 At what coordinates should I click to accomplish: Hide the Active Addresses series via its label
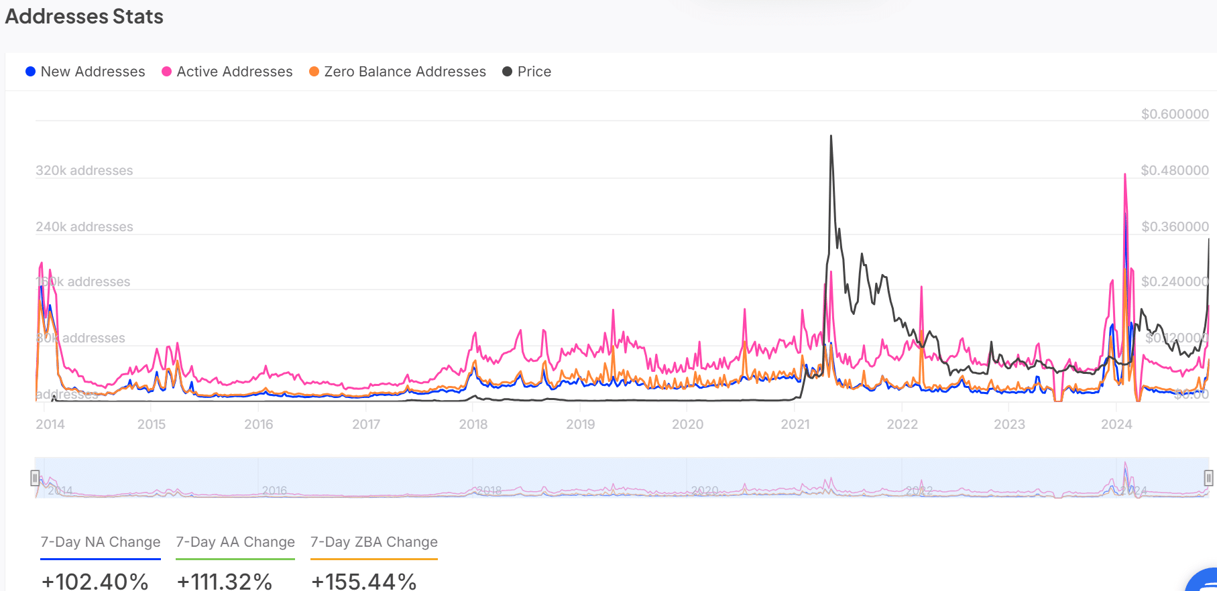pyautogui.click(x=235, y=72)
